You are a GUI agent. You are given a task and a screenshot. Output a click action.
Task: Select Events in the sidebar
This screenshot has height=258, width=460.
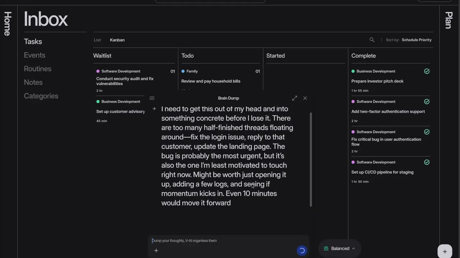point(34,55)
